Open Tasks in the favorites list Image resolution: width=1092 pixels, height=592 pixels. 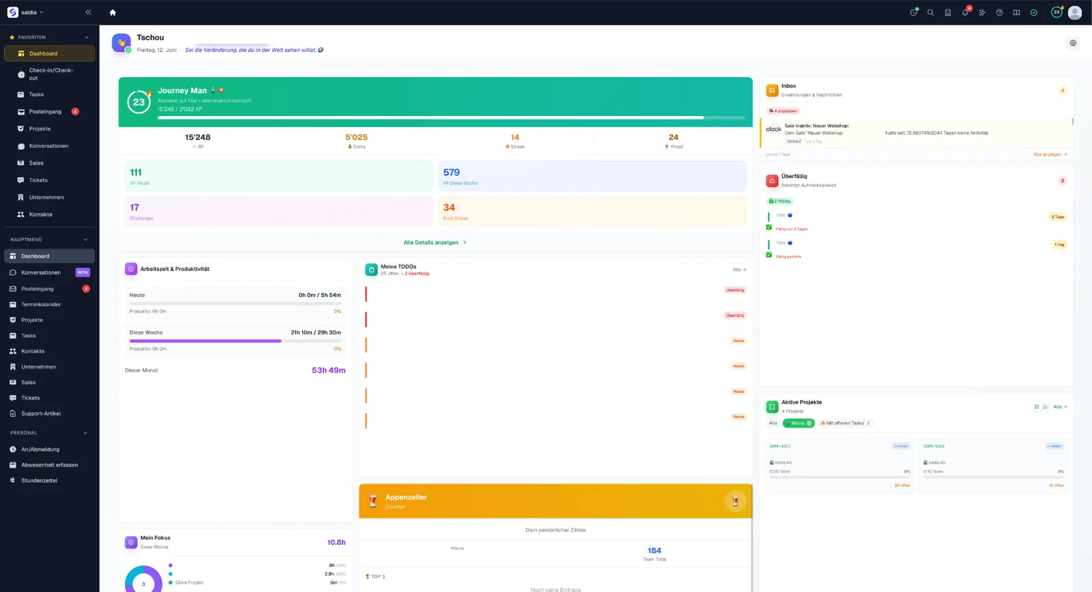click(x=49, y=94)
